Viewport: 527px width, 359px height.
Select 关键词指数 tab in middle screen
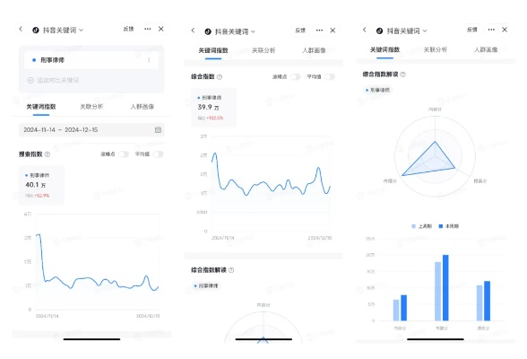point(213,50)
